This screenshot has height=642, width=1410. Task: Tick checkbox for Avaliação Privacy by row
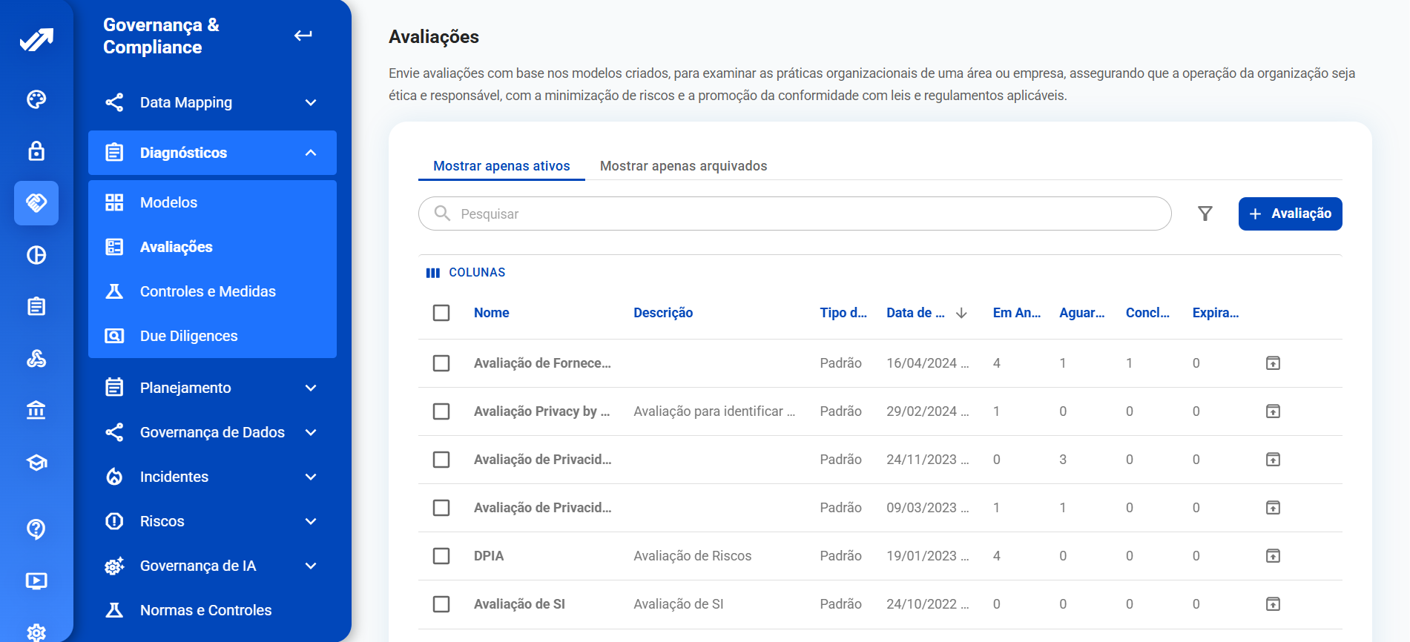coord(441,411)
